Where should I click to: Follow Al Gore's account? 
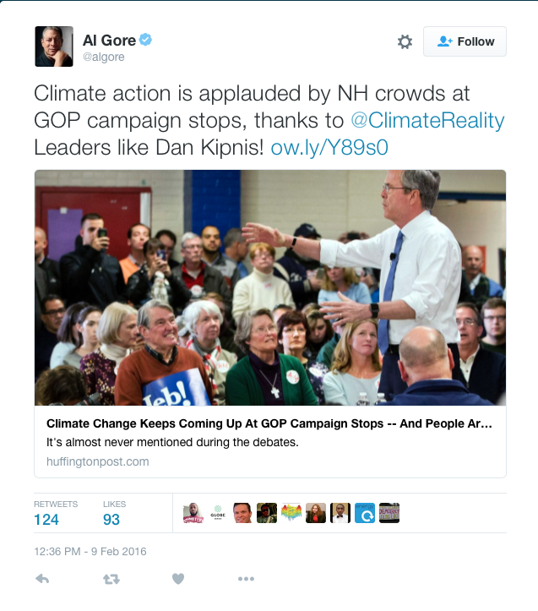(x=465, y=41)
